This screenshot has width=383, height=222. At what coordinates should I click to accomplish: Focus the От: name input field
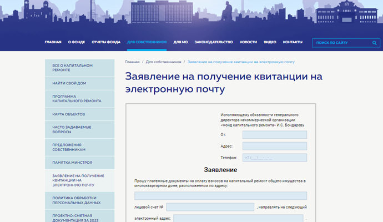(274, 134)
